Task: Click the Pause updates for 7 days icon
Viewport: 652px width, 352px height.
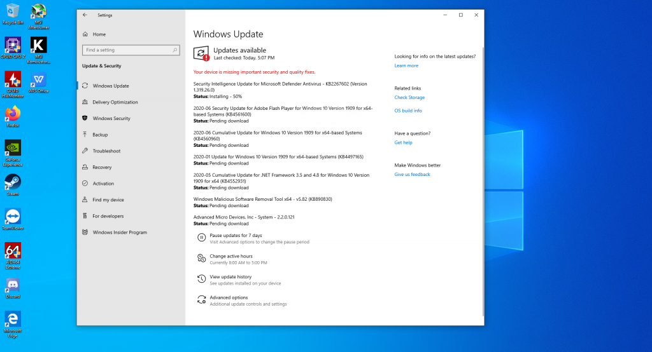Action: coord(201,237)
